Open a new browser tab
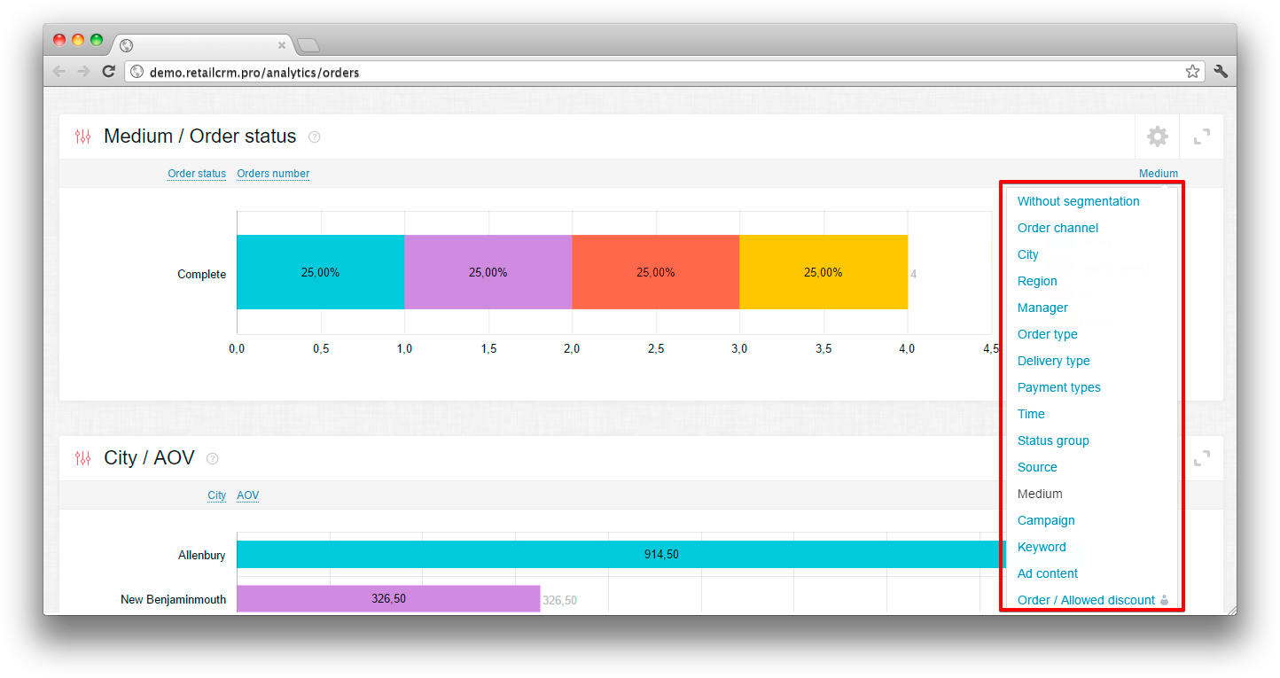Screen dimensions: 1280x678 point(308,45)
